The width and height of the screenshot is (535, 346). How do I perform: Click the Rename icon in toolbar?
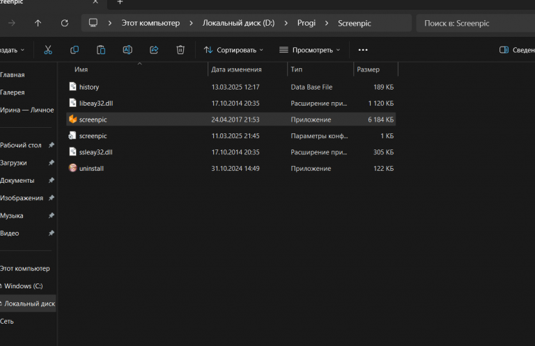127,50
